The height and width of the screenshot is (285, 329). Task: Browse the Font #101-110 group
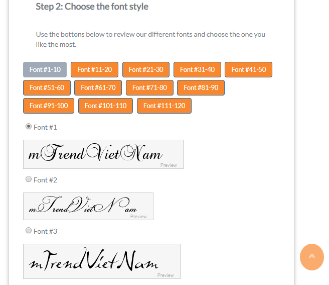[105, 106]
